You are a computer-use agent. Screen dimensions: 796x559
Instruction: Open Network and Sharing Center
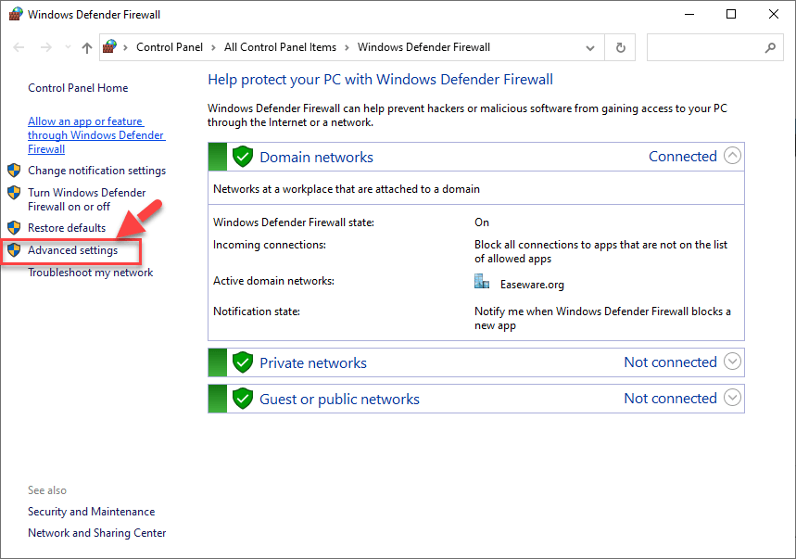97,533
